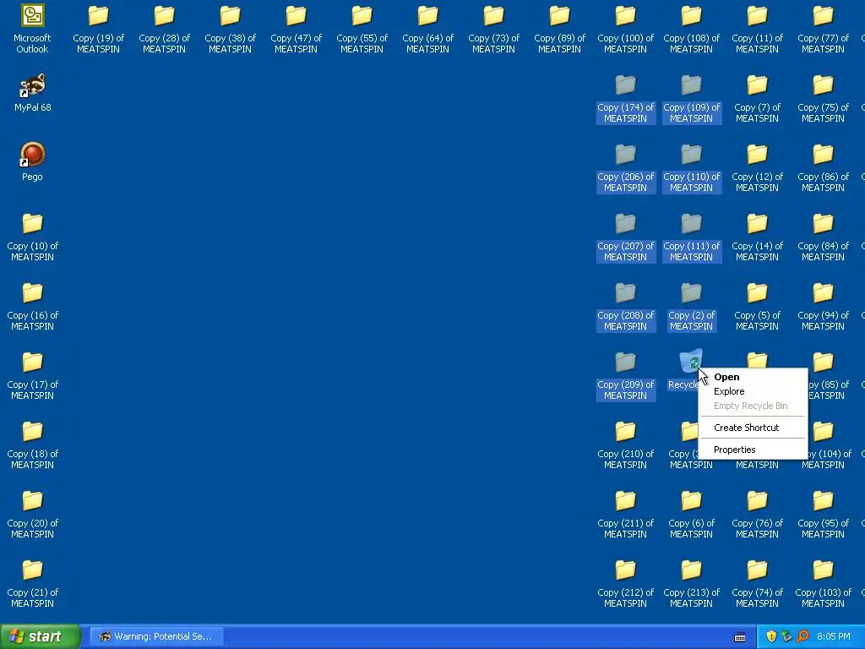The height and width of the screenshot is (649, 865).
Task: Click the on-screen keyboard icon in taskbar
Action: (740, 637)
